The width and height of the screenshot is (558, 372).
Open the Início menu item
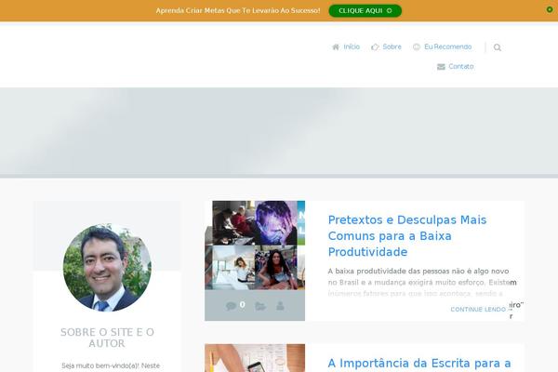352,47
